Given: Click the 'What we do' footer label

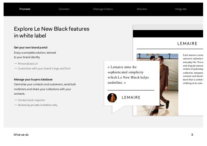Looking at the screenshot, I should tap(21, 135).
